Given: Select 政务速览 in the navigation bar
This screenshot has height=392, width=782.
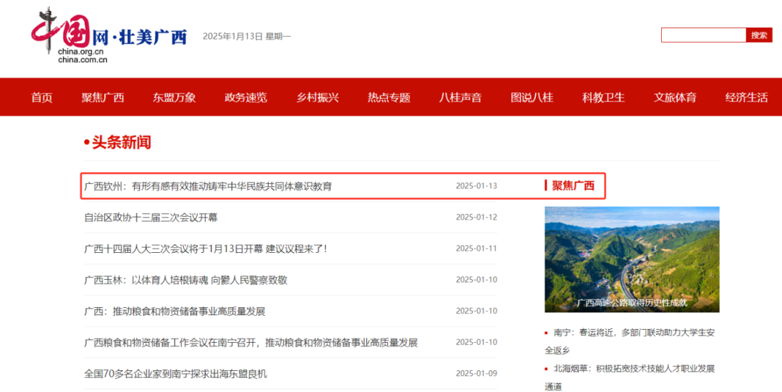Looking at the screenshot, I should [246, 97].
